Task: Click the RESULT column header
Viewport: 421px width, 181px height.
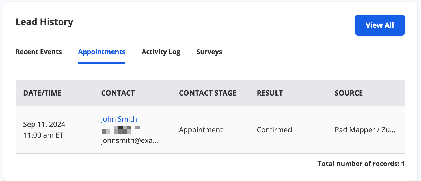Action: click(270, 93)
